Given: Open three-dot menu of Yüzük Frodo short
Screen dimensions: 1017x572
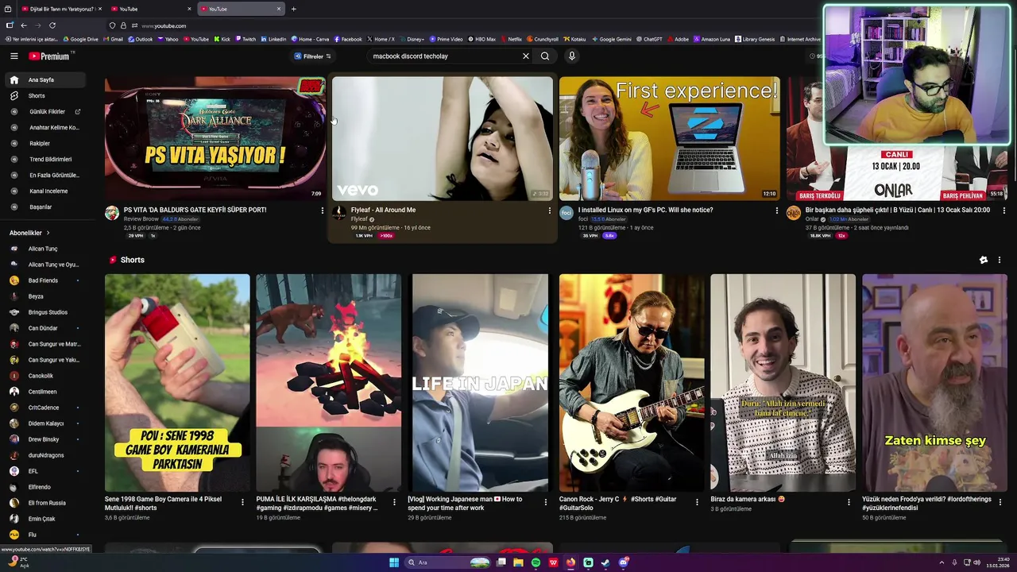Looking at the screenshot, I should point(1000,502).
